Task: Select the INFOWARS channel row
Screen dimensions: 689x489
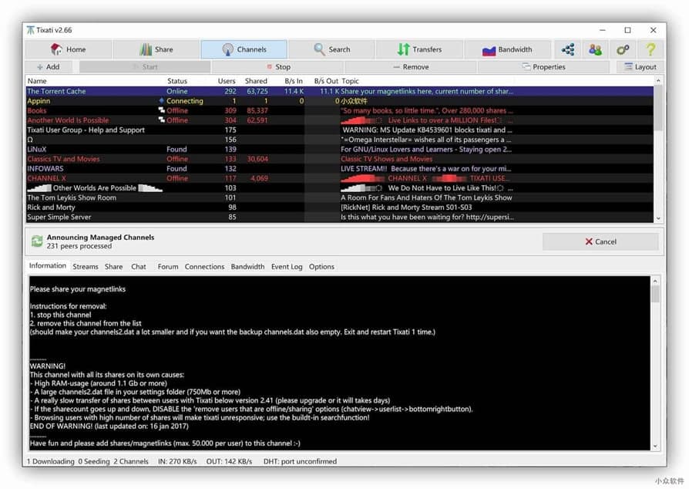Action: point(339,168)
